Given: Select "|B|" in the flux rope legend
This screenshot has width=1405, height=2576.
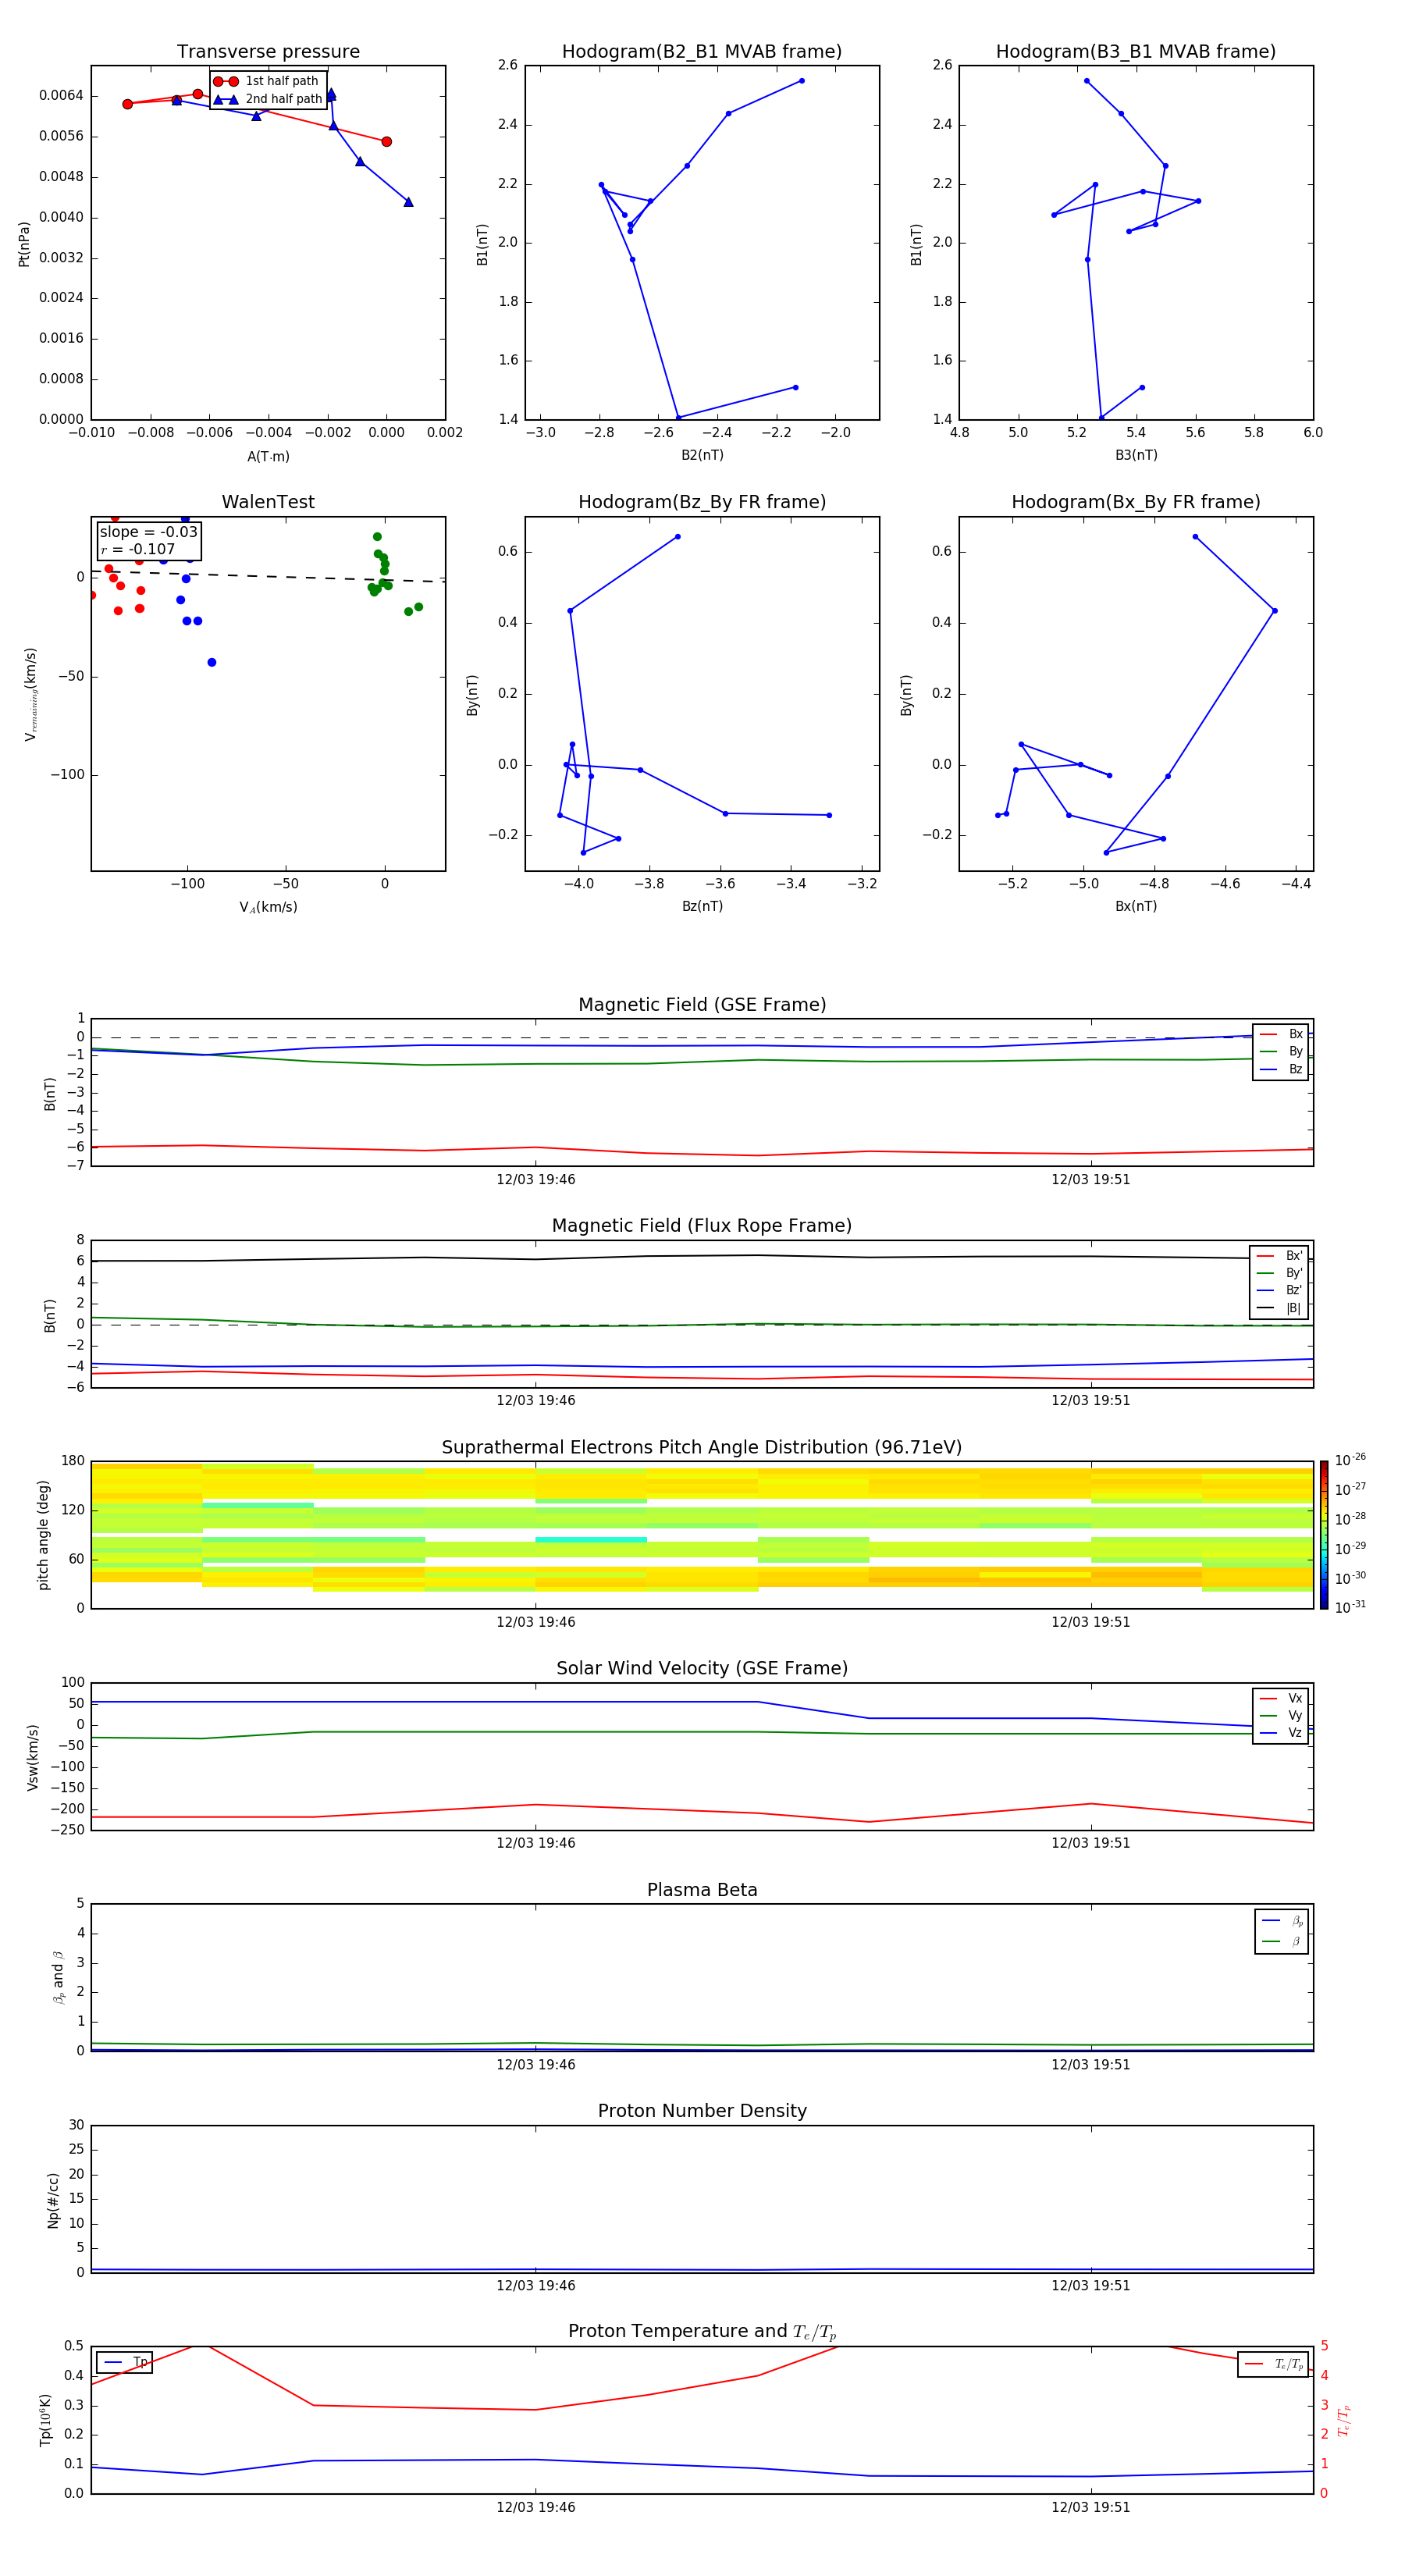Looking at the screenshot, I should (x=1279, y=1308).
